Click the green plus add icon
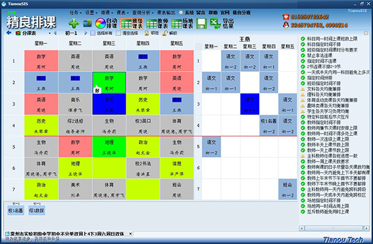This screenshot has width=373, height=244. point(74,24)
